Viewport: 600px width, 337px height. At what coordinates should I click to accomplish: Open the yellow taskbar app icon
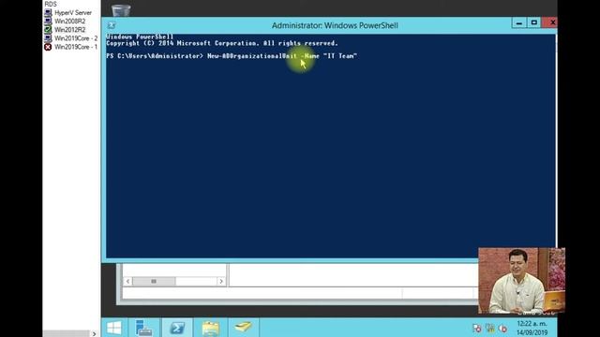243,327
